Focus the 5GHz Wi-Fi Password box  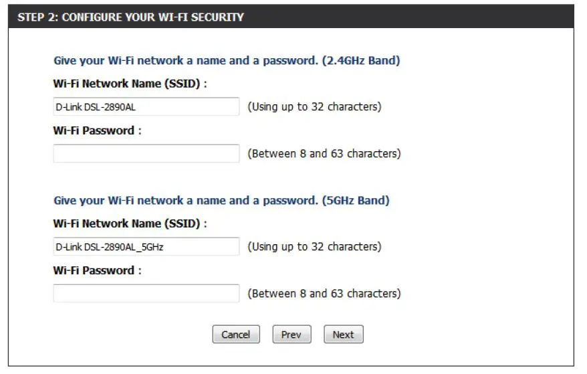click(x=146, y=293)
